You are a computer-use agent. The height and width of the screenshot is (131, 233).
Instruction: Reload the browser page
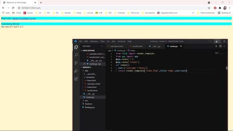pos(13,8)
